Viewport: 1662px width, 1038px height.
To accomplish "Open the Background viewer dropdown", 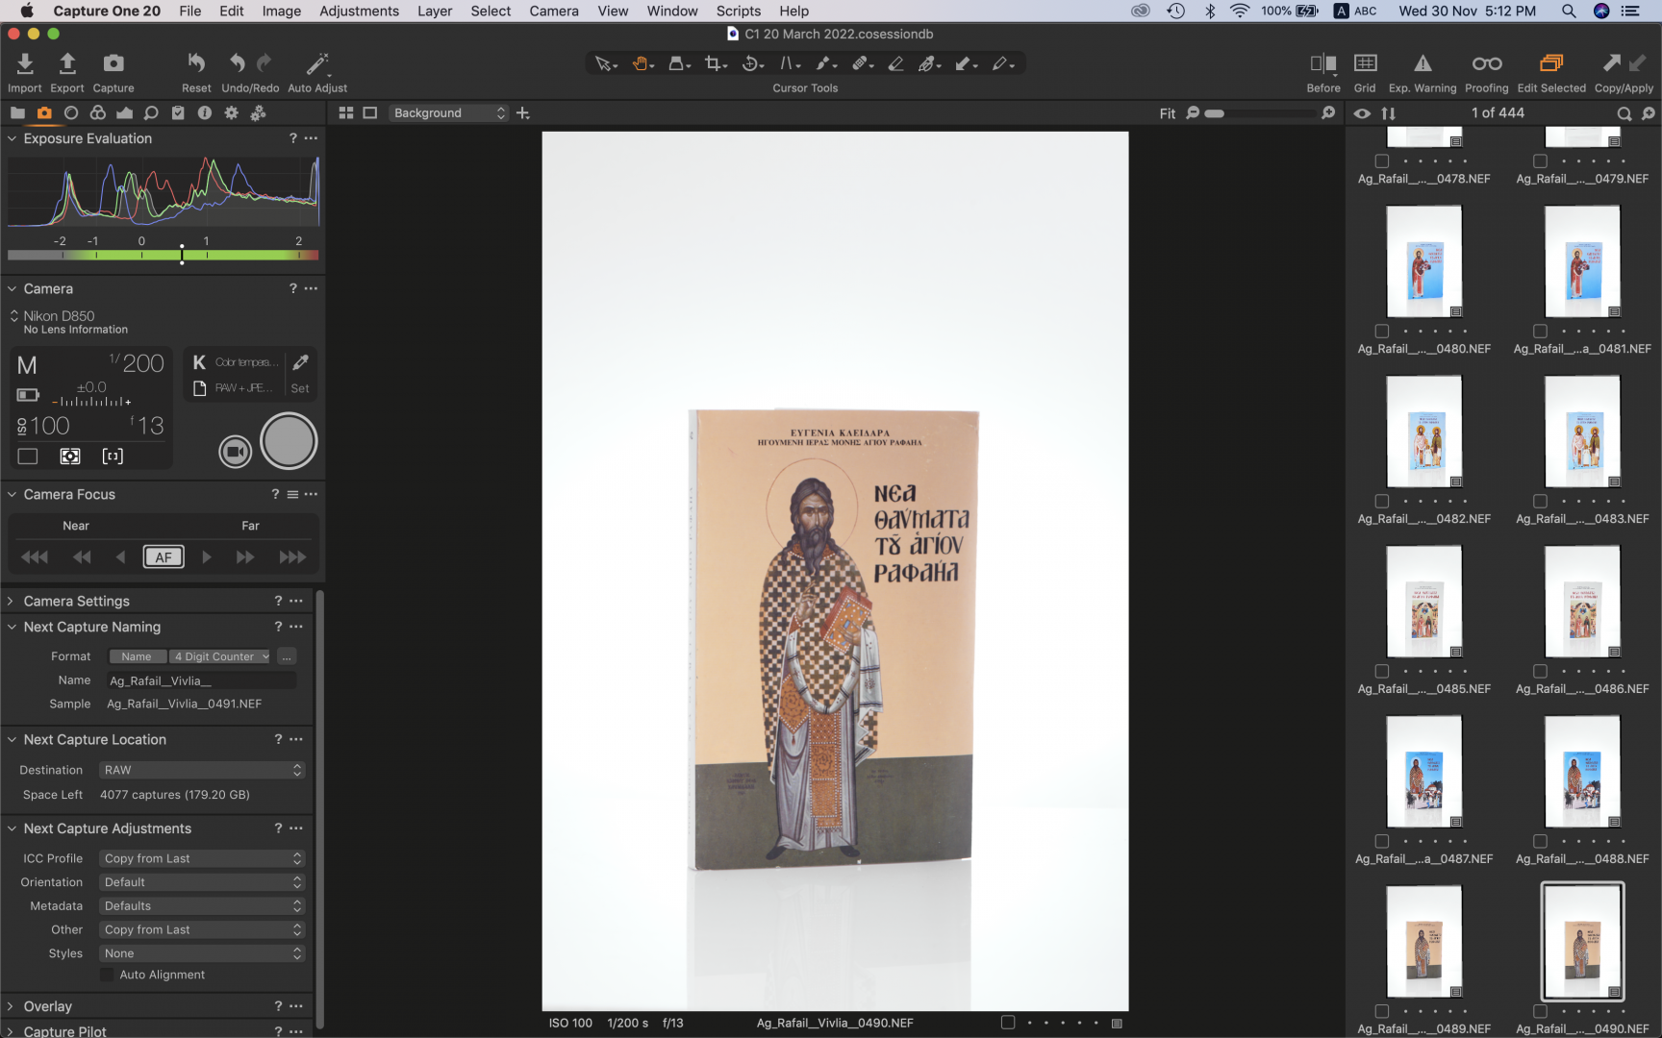I will (x=449, y=112).
